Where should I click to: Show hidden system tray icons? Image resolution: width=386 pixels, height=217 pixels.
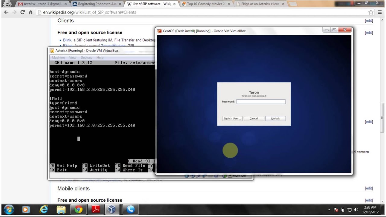pyautogui.click(x=329, y=210)
